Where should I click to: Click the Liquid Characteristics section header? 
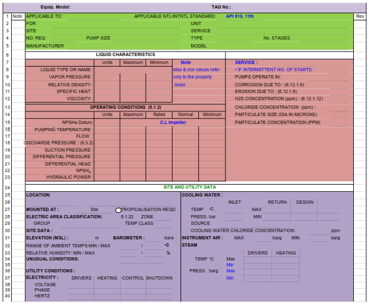125,55
